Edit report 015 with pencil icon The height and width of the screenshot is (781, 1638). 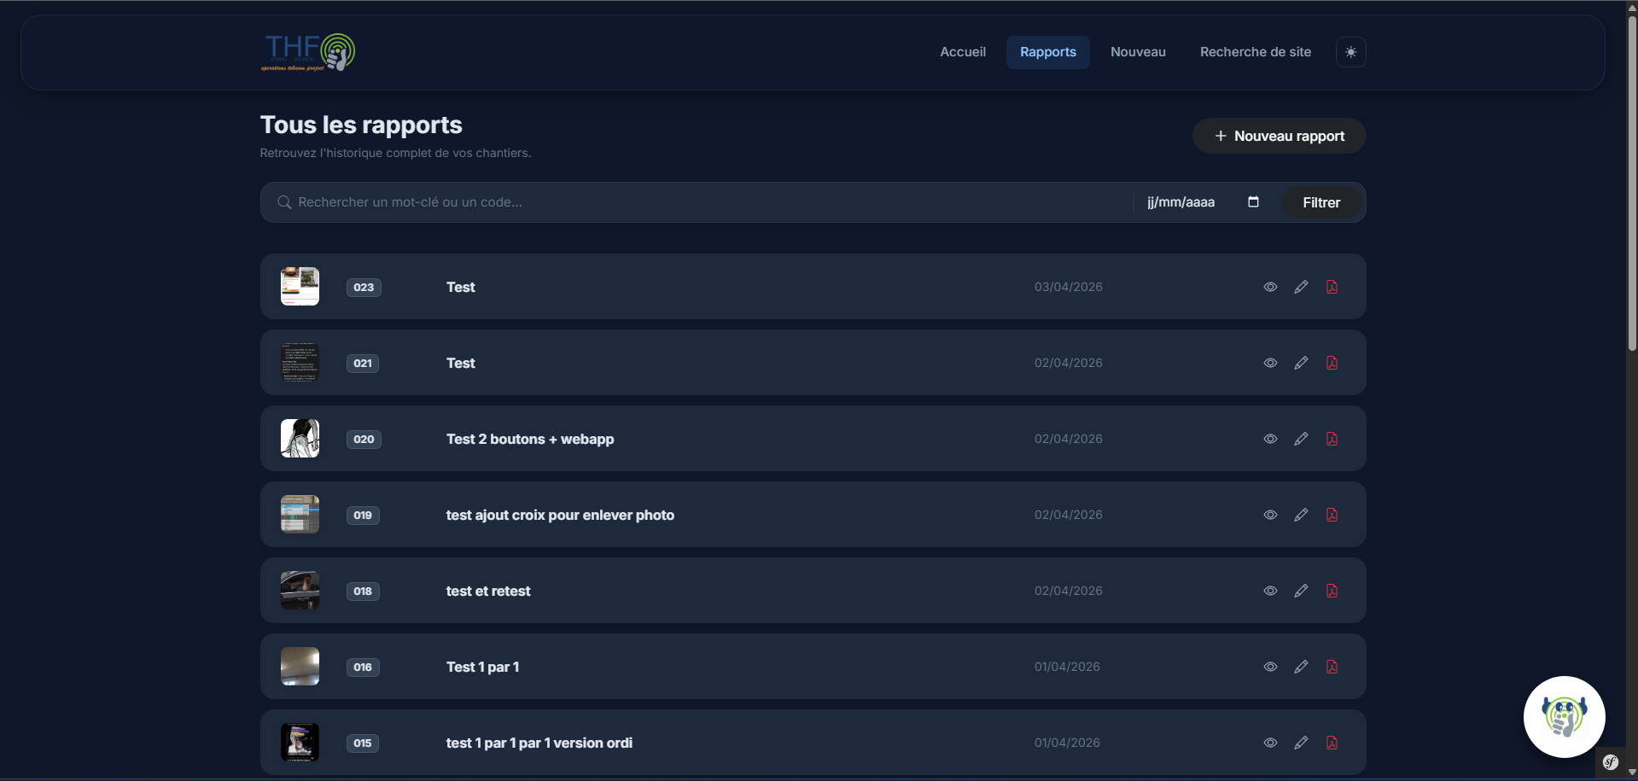click(1301, 743)
